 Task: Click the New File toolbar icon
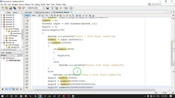point(3,8)
